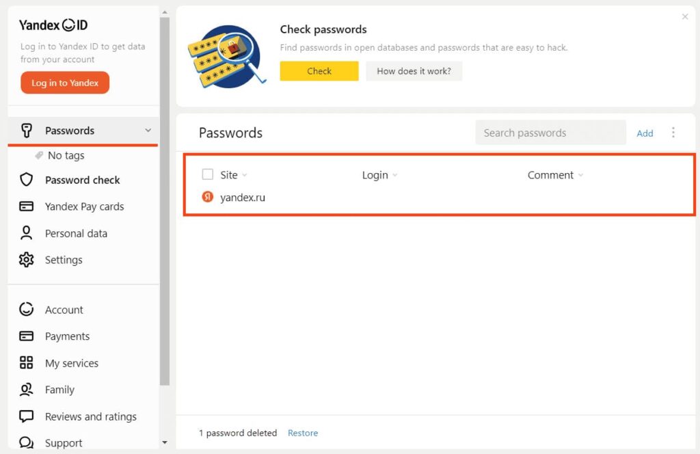Click the sidebar scroll down arrow
This screenshot has height=454, width=700.
click(x=164, y=443)
